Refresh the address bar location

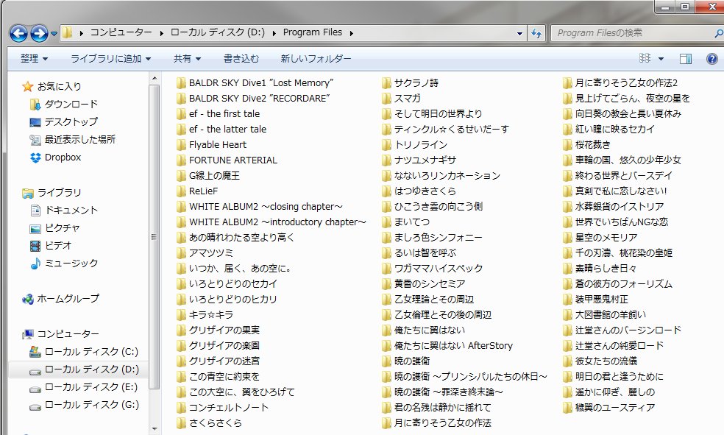[x=536, y=33]
